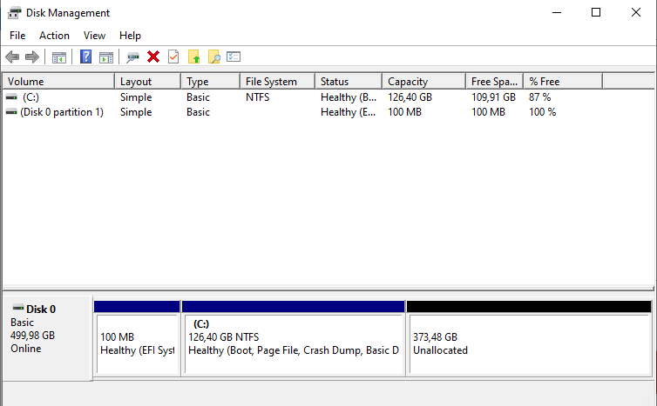Open the File menu
657x406 pixels.
(x=17, y=36)
